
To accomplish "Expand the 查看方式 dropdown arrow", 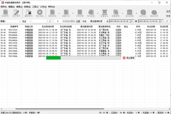I will [73, 13].
